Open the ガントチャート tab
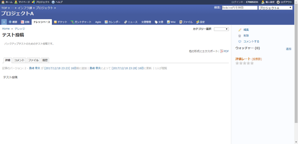Viewport: 298px width, 144px height. point(81,22)
